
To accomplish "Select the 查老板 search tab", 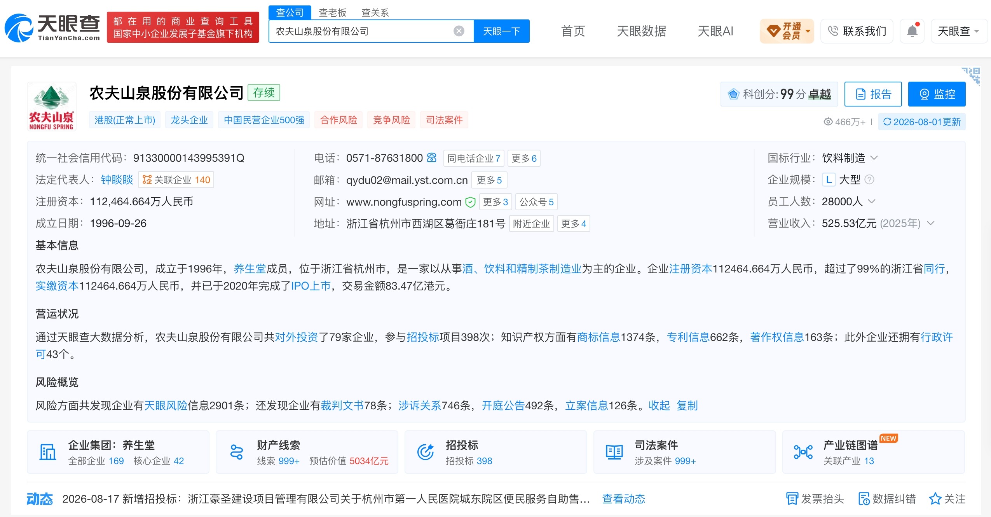I will [333, 12].
